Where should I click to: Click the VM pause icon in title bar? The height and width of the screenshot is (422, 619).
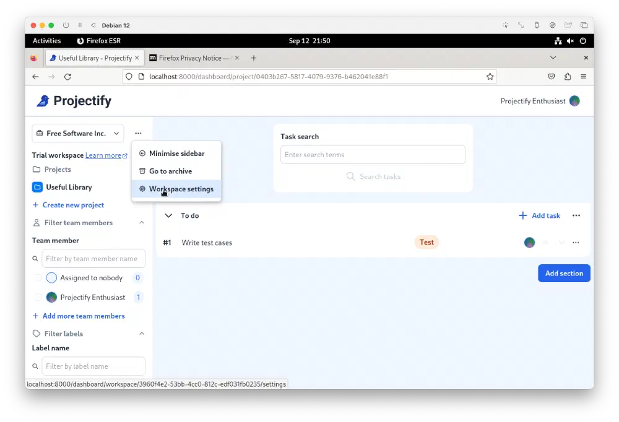coord(80,25)
